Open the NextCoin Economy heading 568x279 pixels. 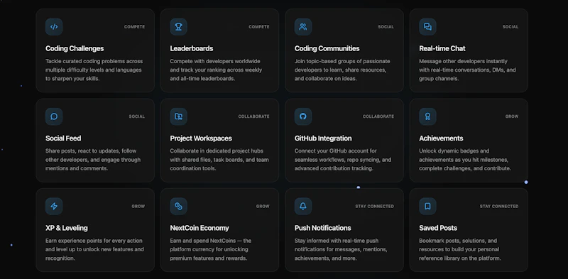(200, 229)
